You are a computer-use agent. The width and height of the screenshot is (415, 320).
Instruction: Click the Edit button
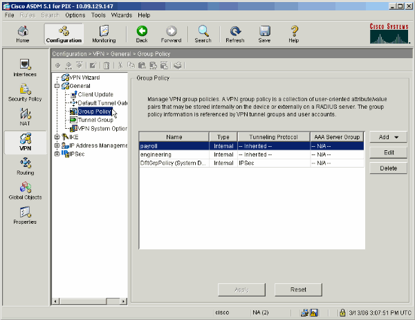[x=388, y=152]
